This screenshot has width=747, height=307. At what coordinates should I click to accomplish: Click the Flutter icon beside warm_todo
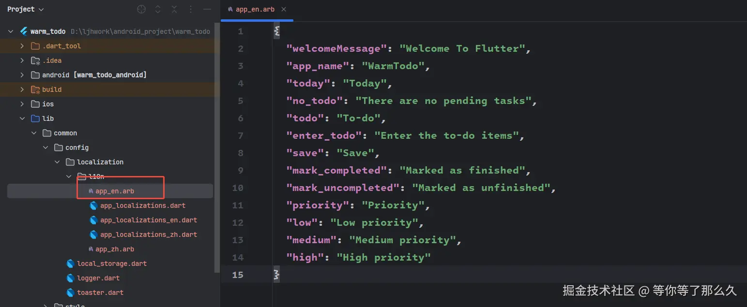pos(23,31)
